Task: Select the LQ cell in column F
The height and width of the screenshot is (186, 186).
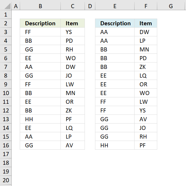Action: [146, 76]
